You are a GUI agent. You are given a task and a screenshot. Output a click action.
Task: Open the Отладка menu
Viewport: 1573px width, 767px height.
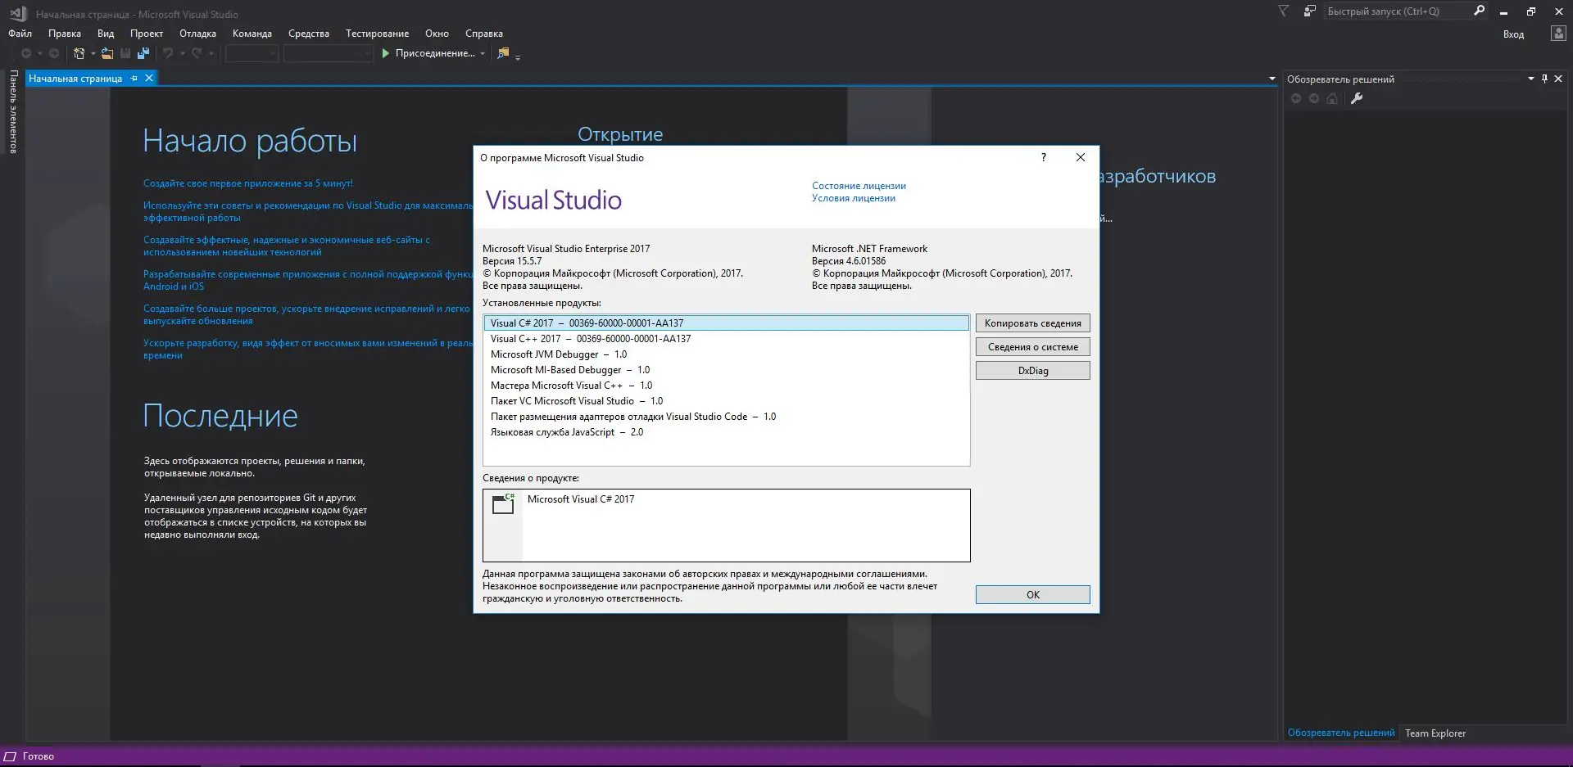pos(197,33)
